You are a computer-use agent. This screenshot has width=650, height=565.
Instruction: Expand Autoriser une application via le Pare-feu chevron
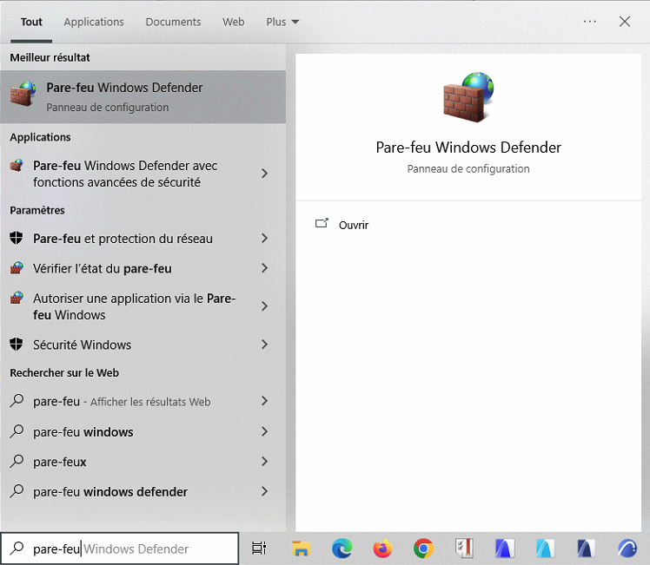point(264,305)
